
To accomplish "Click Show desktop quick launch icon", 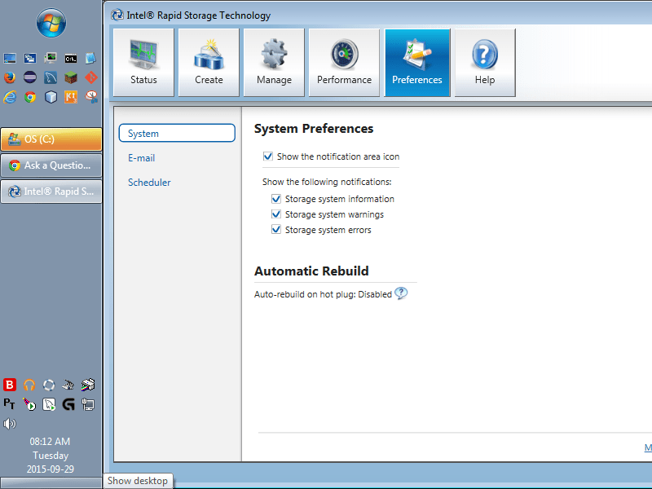I will [10, 58].
